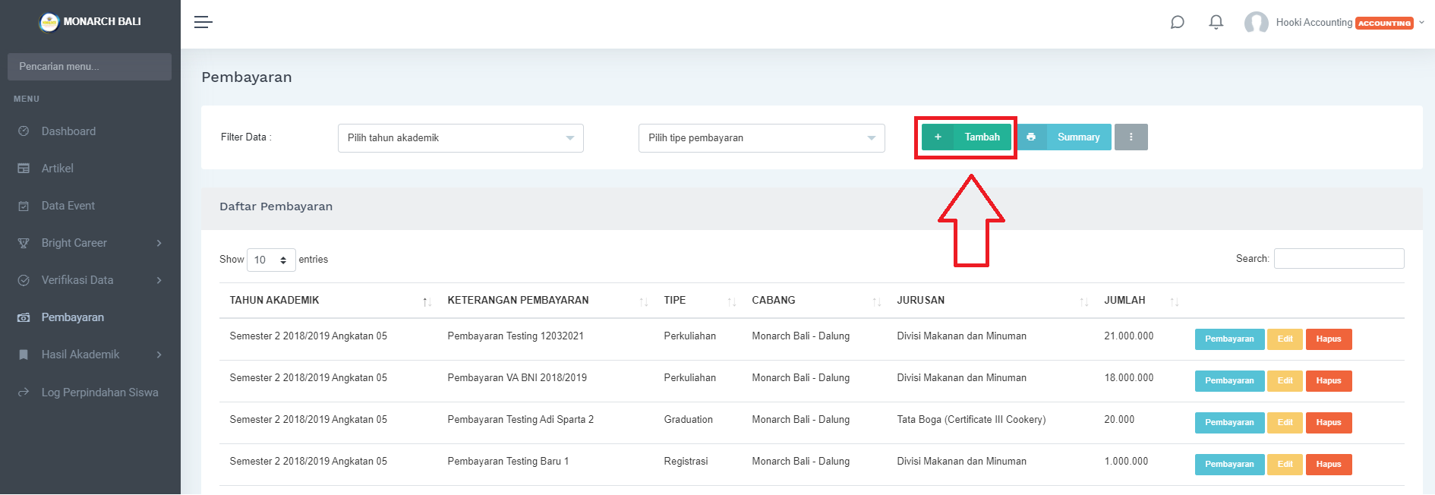Click the table Search input field
The height and width of the screenshot is (495, 1435).
pos(1339,259)
